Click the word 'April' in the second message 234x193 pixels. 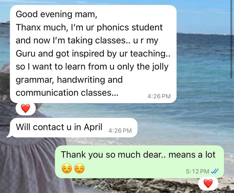click(x=93, y=127)
